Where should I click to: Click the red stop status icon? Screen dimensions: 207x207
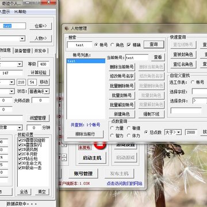coord(100,145)
